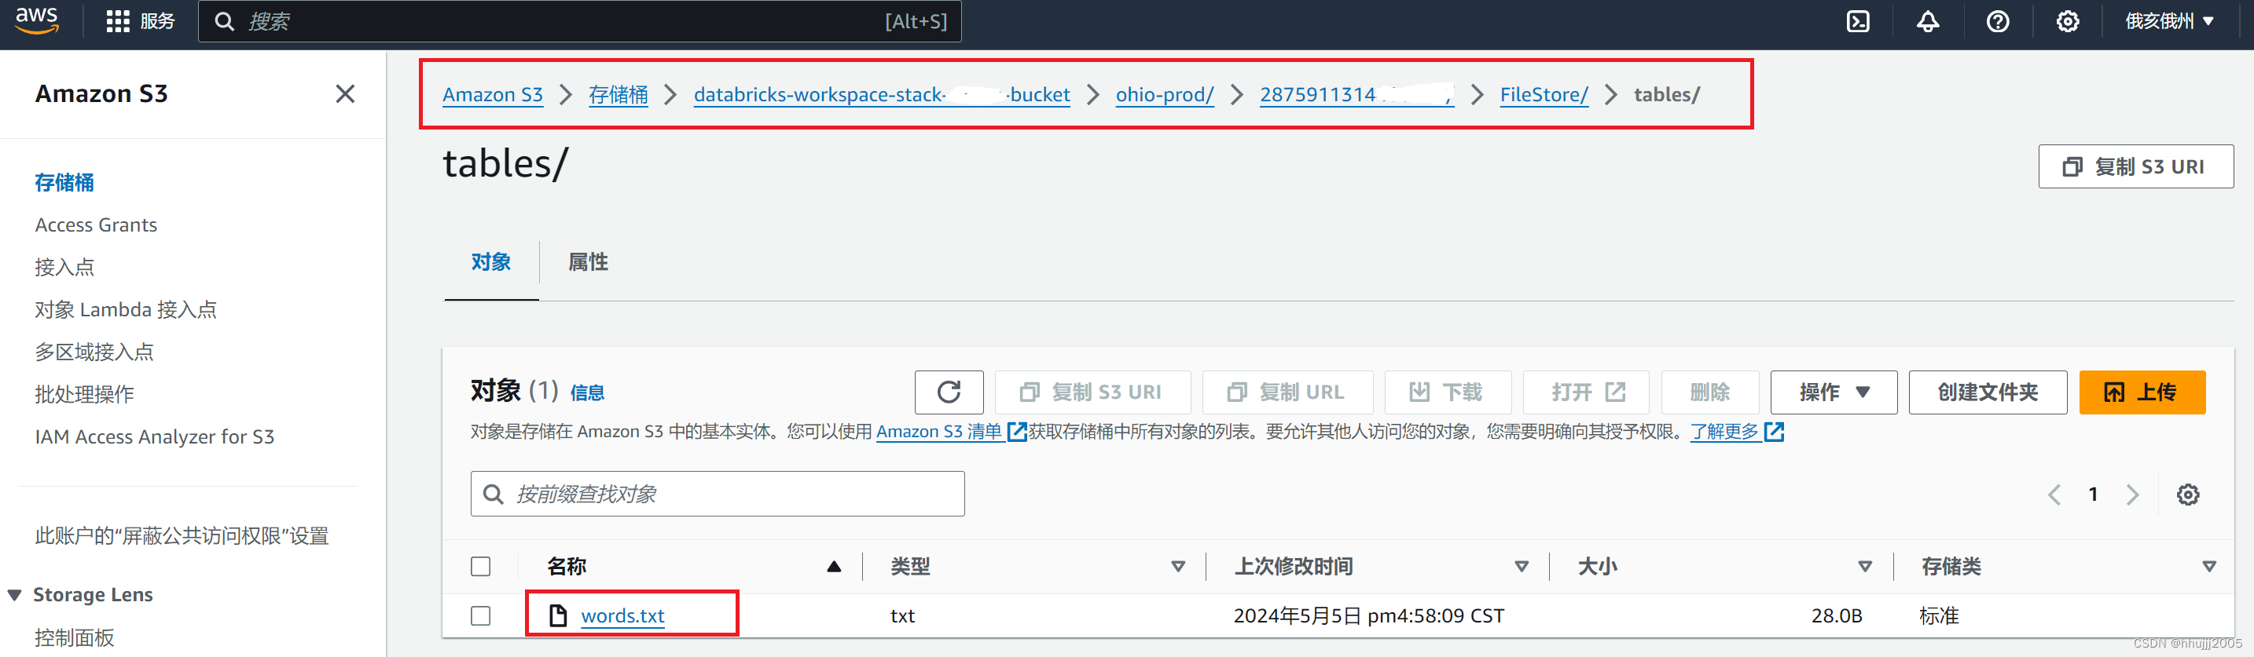Open table preferences gear icon
Screen dimensions: 2254x657
pyautogui.click(x=2187, y=495)
